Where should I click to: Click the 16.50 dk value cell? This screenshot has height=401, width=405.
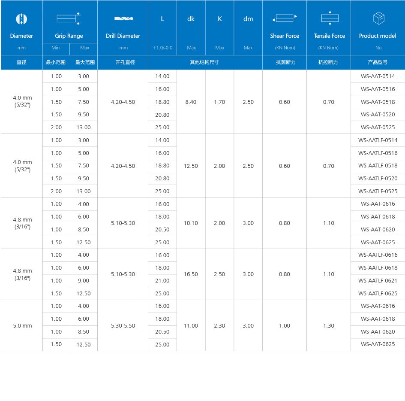tap(191, 274)
